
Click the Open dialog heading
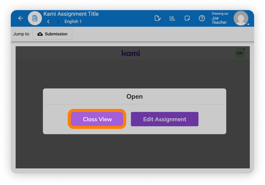[134, 96]
